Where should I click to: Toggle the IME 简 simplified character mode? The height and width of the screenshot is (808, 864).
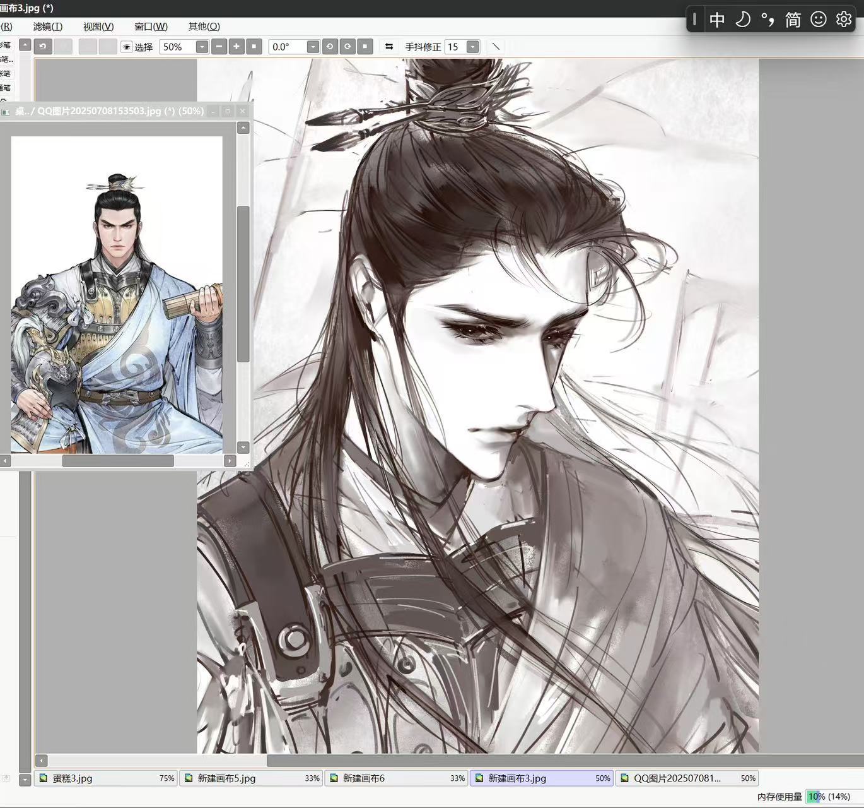pos(793,20)
